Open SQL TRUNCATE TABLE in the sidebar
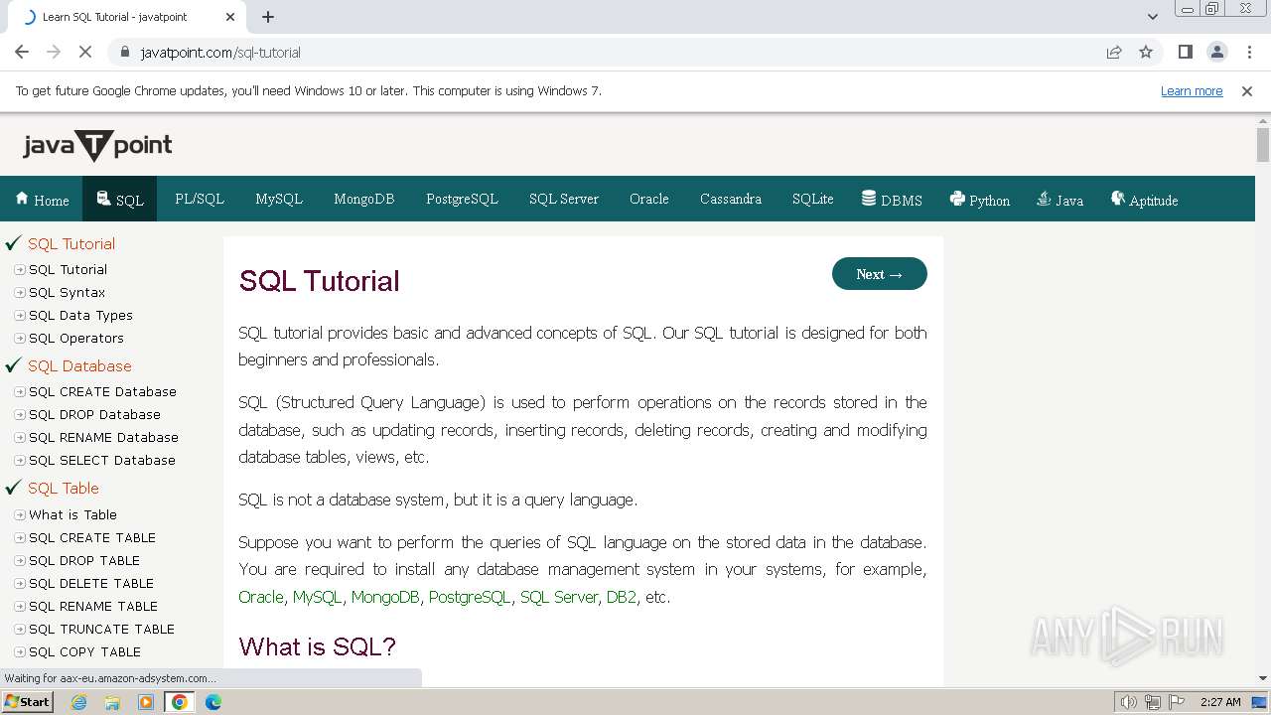The width and height of the screenshot is (1271, 715). (x=101, y=629)
